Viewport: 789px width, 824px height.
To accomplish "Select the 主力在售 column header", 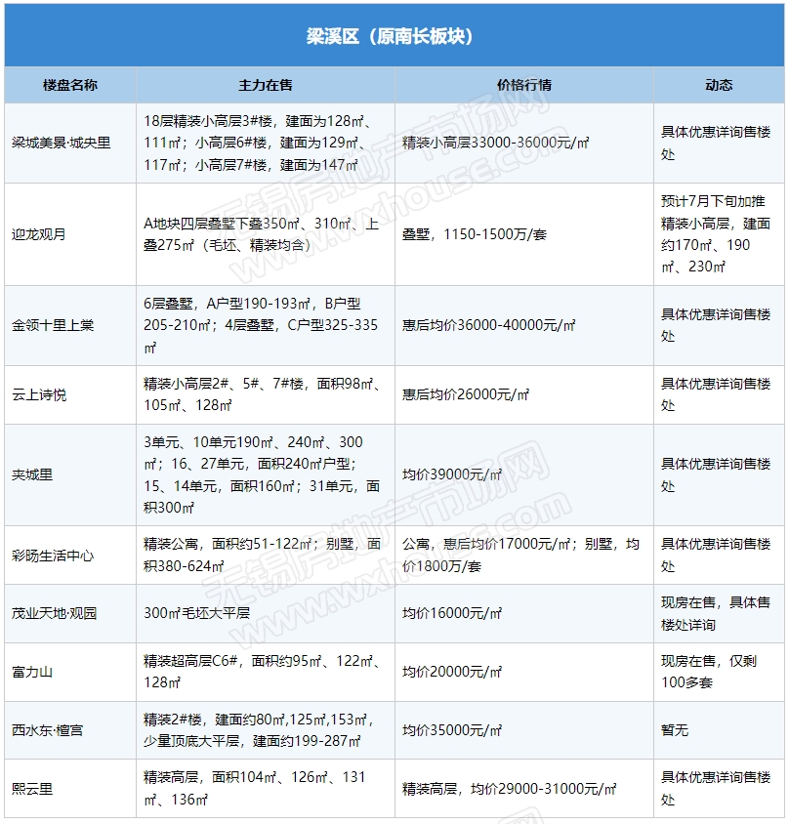I will [266, 85].
